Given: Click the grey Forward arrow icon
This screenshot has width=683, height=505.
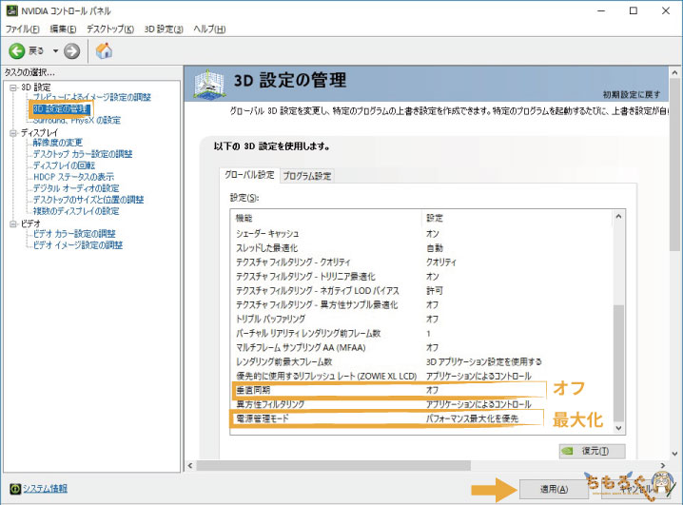Looking at the screenshot, I should click(72, 51).
